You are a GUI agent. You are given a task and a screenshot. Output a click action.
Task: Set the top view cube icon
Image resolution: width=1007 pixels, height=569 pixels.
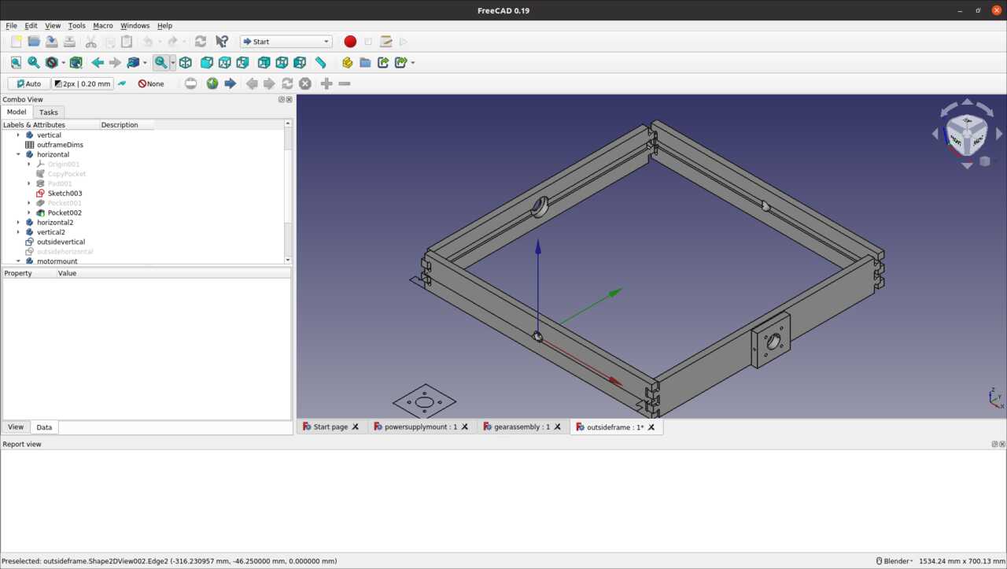225,62
